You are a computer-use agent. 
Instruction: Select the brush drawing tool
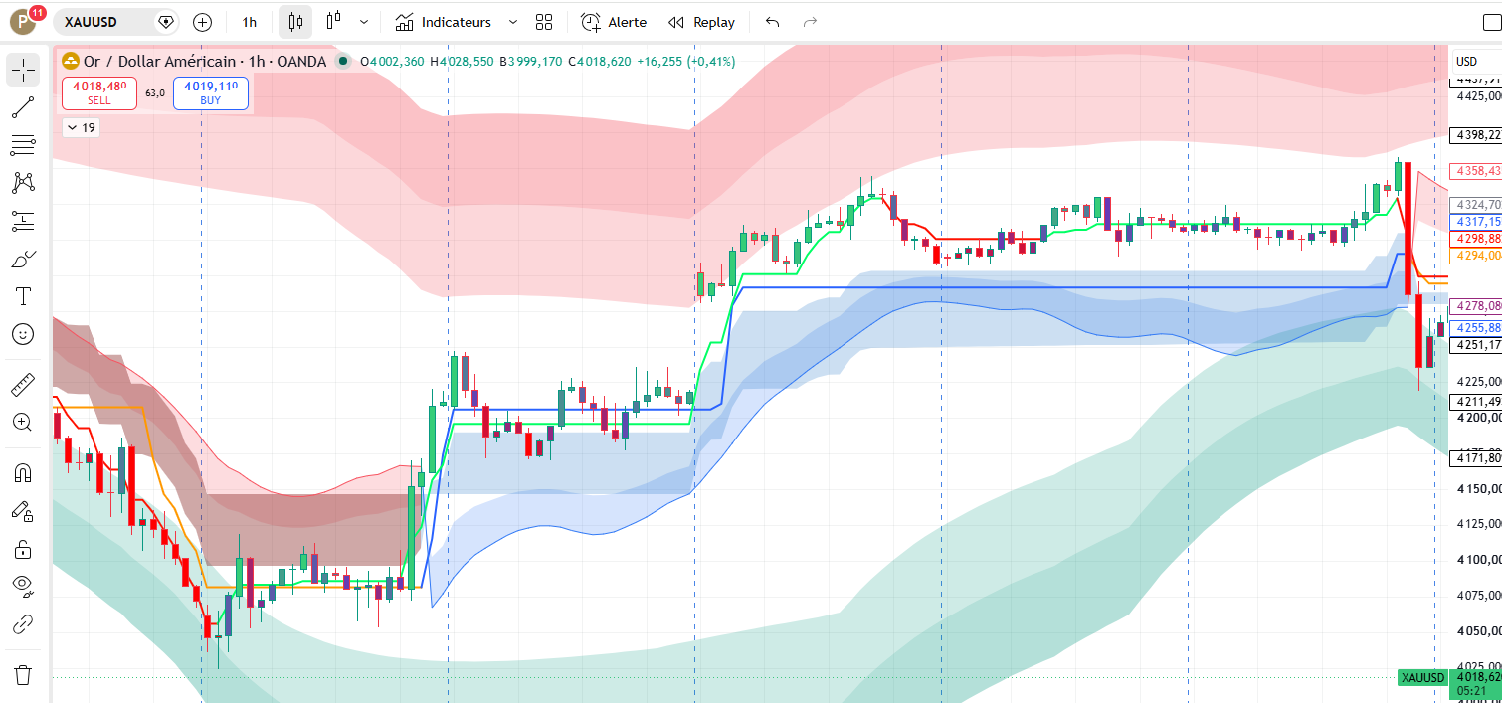(x=23, y=259)
